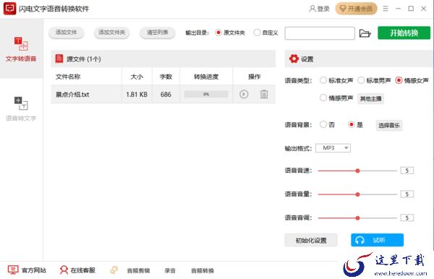This screenshot has width=434, height=279.
Task: Open 录音 tool
Action: coord(170,271)
